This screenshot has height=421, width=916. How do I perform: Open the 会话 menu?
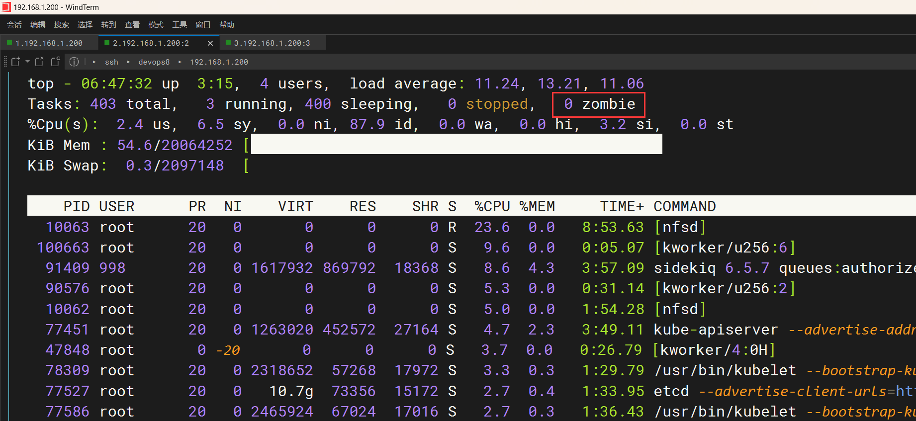pos(14,24)
